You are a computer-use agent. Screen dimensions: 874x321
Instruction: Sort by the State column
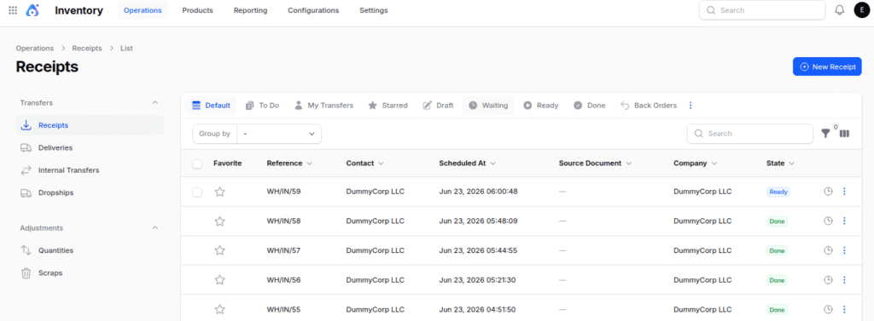(780, 163)
